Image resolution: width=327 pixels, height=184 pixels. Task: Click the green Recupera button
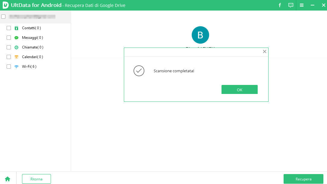(x=303, y=179)
